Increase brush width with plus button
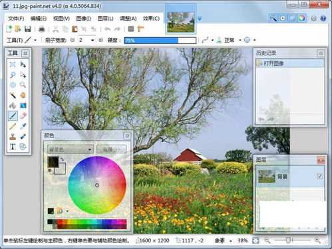332x249 pixels. click(x=100, y=40)
